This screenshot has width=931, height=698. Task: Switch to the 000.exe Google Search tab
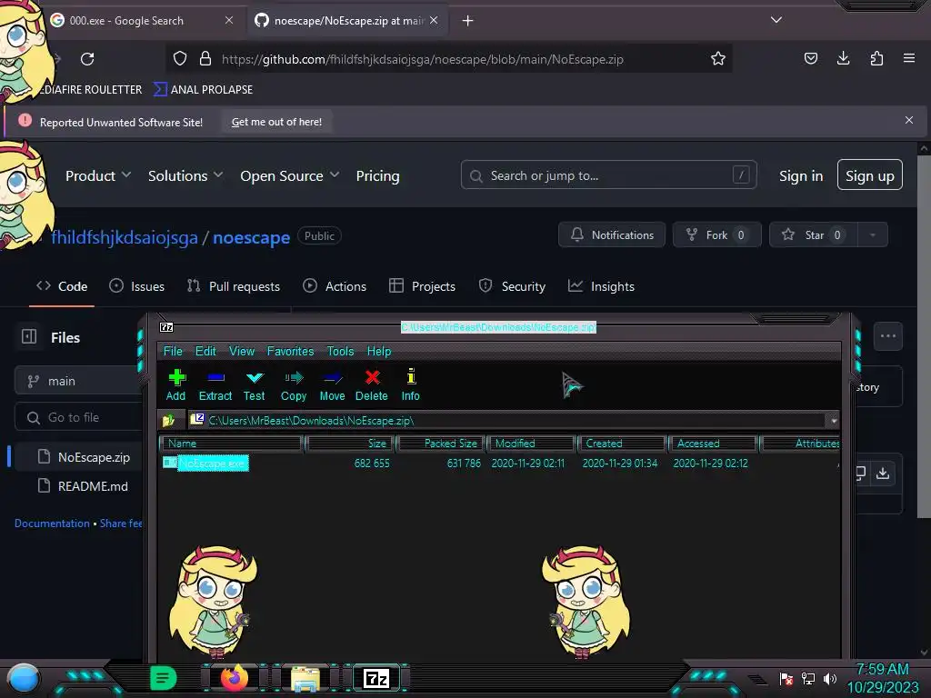click(141, 20)
